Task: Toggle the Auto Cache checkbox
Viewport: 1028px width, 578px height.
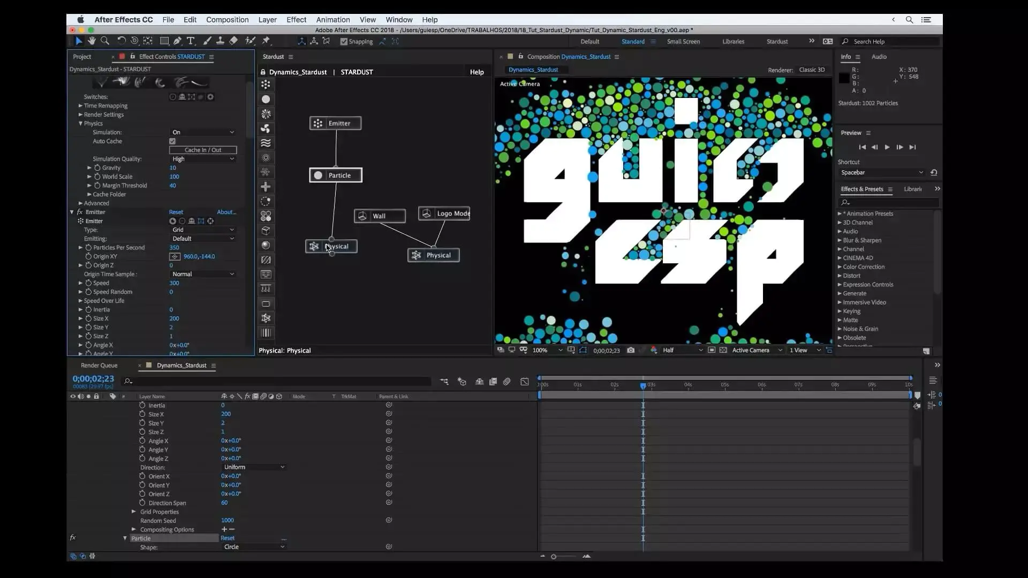Action: pyautogui.click(x=172, y=141)
